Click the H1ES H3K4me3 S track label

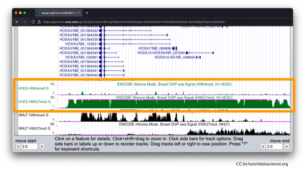coord(33,88)
